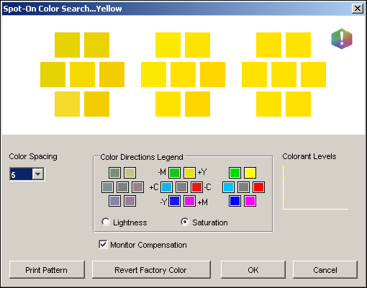Screen dimensions: 367x288
Task: Click the gamut warning hexagon icon
Action: click(342, 39)
